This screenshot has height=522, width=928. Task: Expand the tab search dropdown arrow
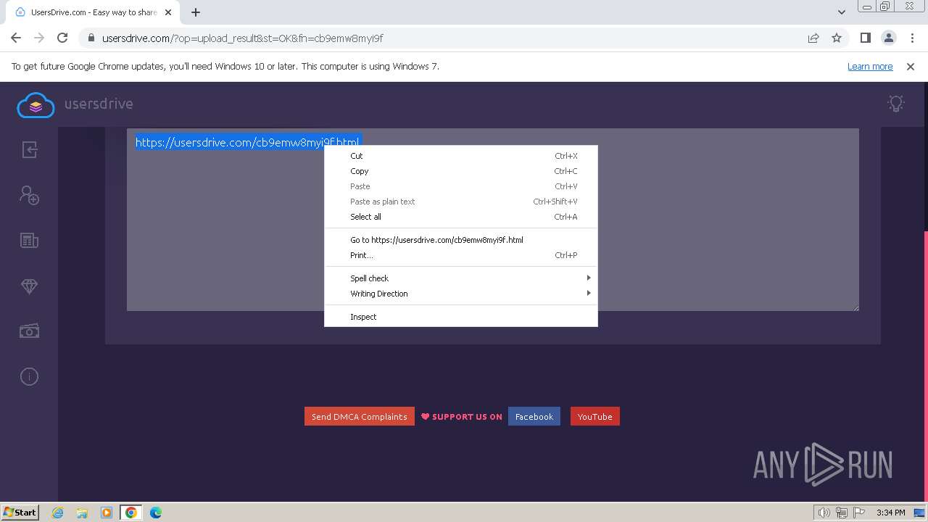tap(842, 12)
